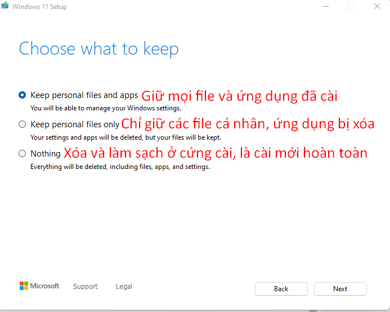Viewport: 390px width, 312px height.
Task: Select 'Keep personal files only' radio button
Action: 22,124
